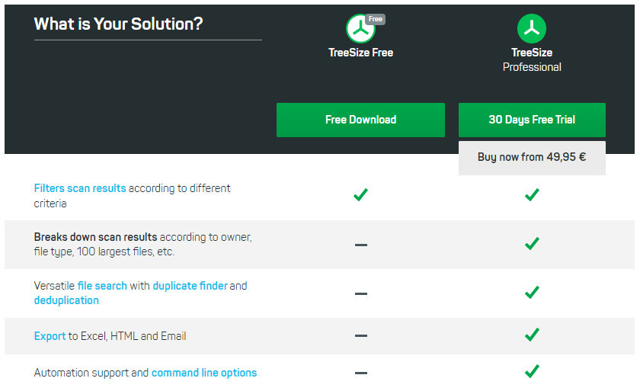
Task: Click the Professional checkmark for Filters scan results
Action: point(532,194)
